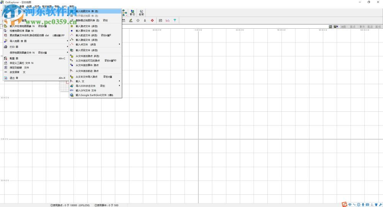Screen dimensions: 383x207
Task: Click the ABC icon of 改变语言
Action: 6,72
